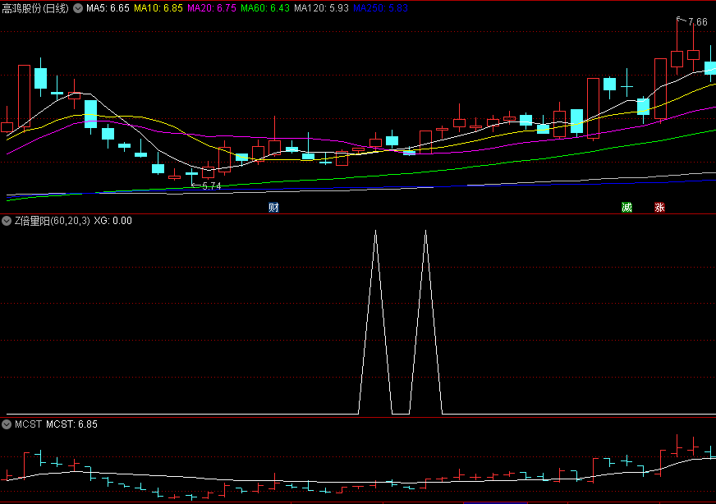Click the blue MA250: 5.83 label
The image size is (716, 504).
click(380, 8)
